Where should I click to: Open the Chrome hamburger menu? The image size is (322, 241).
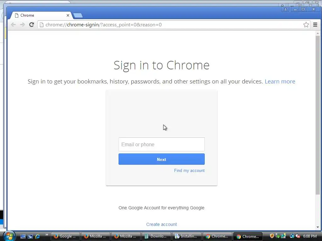click(x=315, y=25)
